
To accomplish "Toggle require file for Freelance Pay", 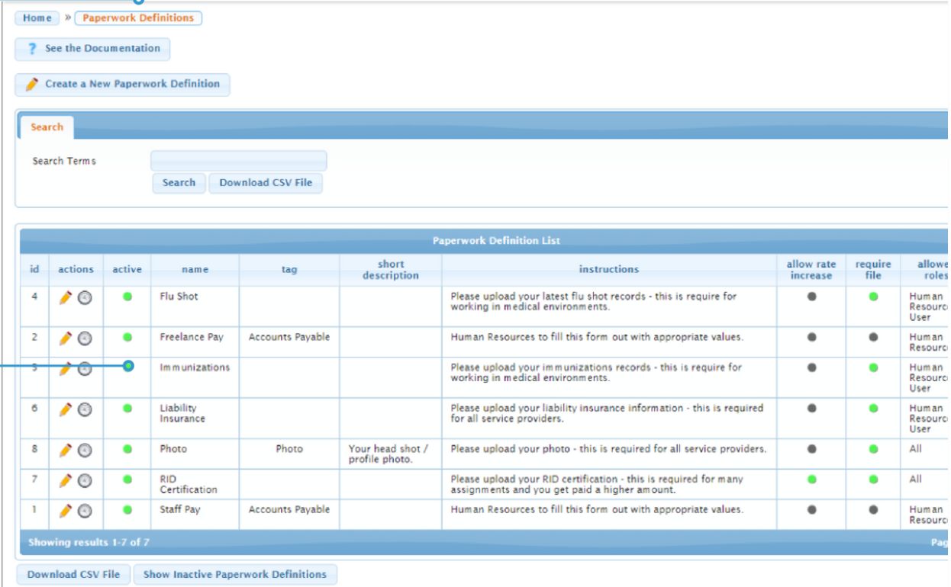I will [x=873, y=337].
